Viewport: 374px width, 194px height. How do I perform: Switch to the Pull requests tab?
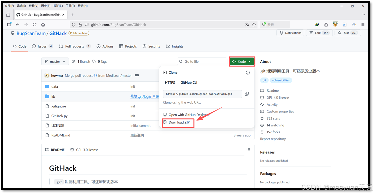(75, 46)
